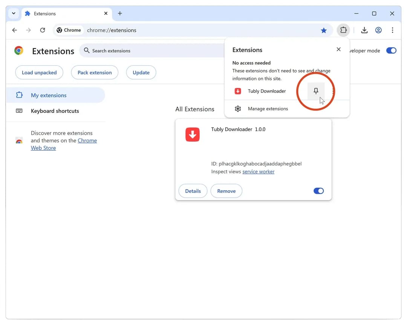407x325 pixels.
Task: Select the Extensions browser tab
Action: coord(67,14)
